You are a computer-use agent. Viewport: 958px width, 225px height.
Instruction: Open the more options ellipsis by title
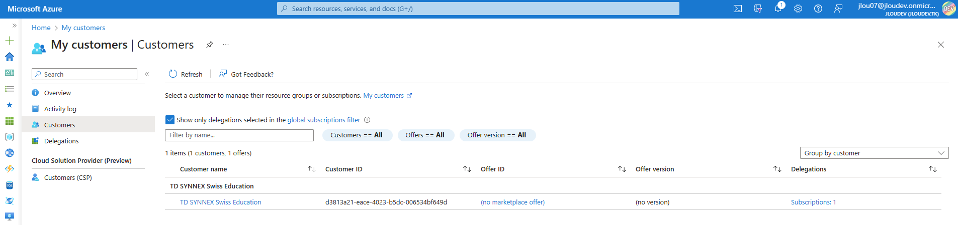pyautogui.click(x=226, y=45)
